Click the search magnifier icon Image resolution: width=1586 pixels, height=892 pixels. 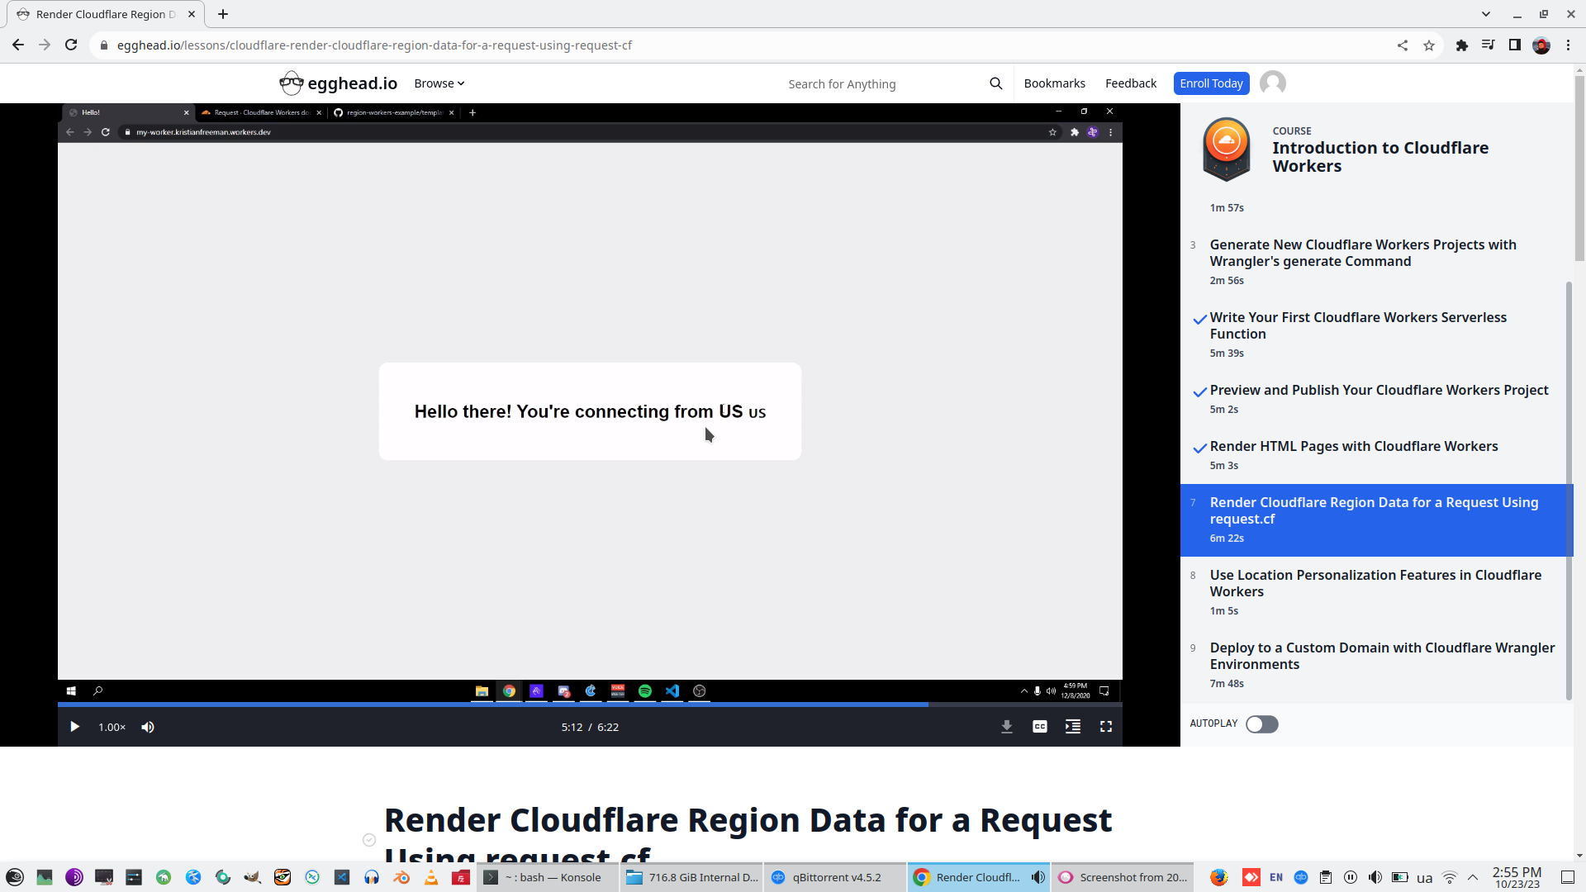(x=995, y=83)
